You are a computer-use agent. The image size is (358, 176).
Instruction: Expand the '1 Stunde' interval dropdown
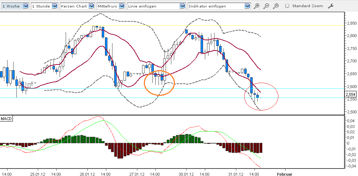tap(44, 6)
